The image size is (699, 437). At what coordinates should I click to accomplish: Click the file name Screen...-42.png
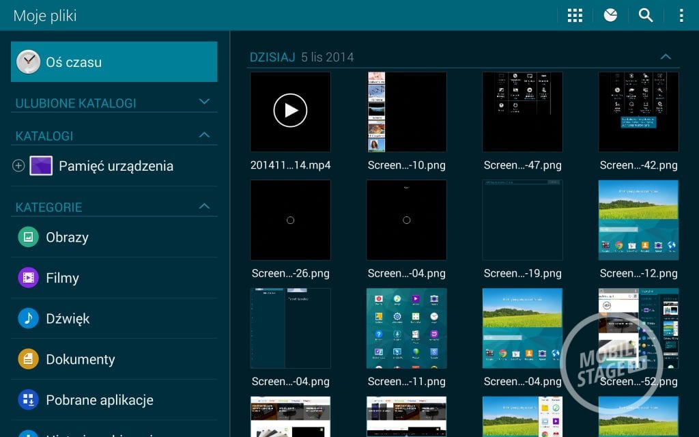[x=638, y=165]
